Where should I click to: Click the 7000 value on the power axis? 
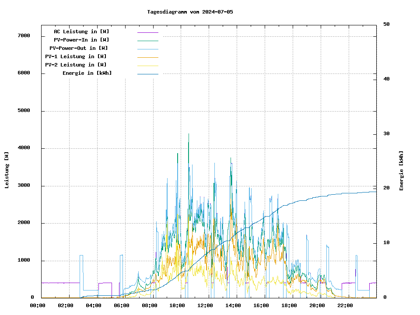pos(24,35)
